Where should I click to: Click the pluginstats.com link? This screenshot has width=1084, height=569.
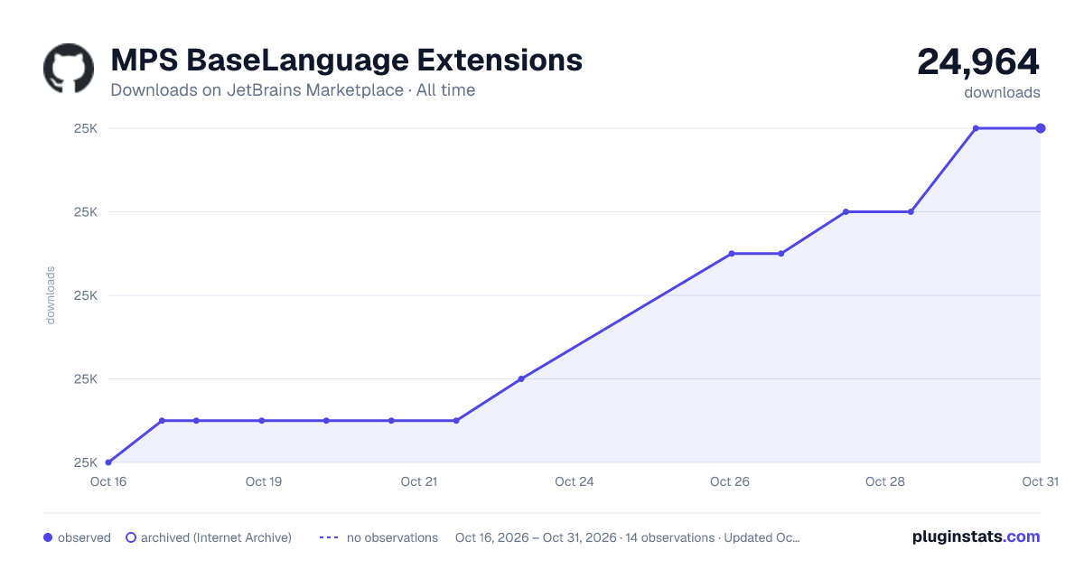pos(976,536)
